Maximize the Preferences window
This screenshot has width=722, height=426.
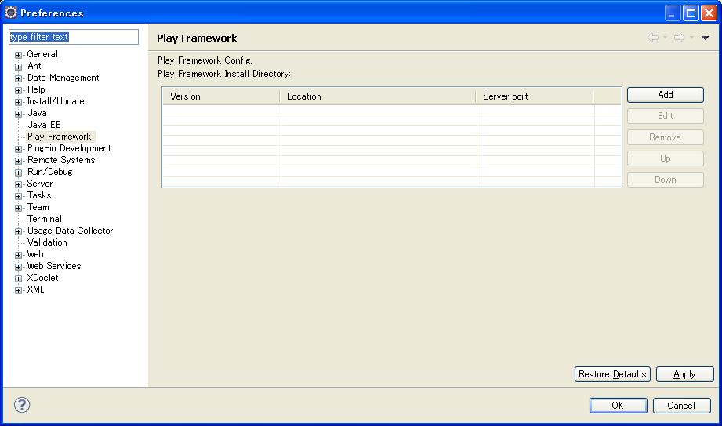[691, 13]
